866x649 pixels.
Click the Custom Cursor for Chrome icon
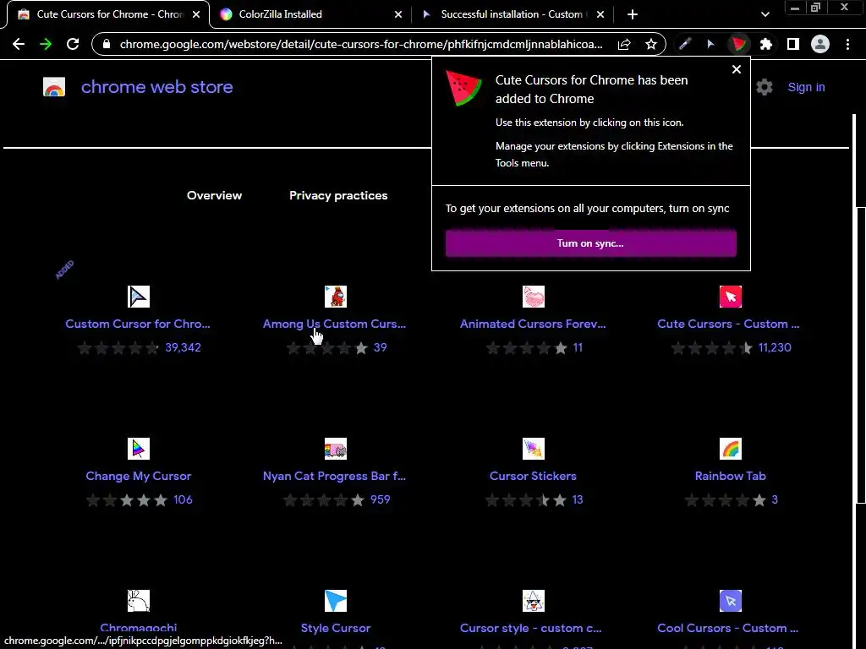pos(138,297)
